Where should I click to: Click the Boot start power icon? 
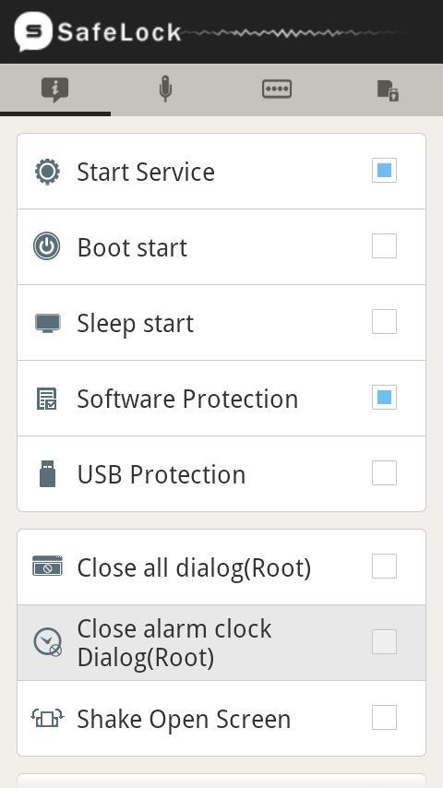(47, 246)
